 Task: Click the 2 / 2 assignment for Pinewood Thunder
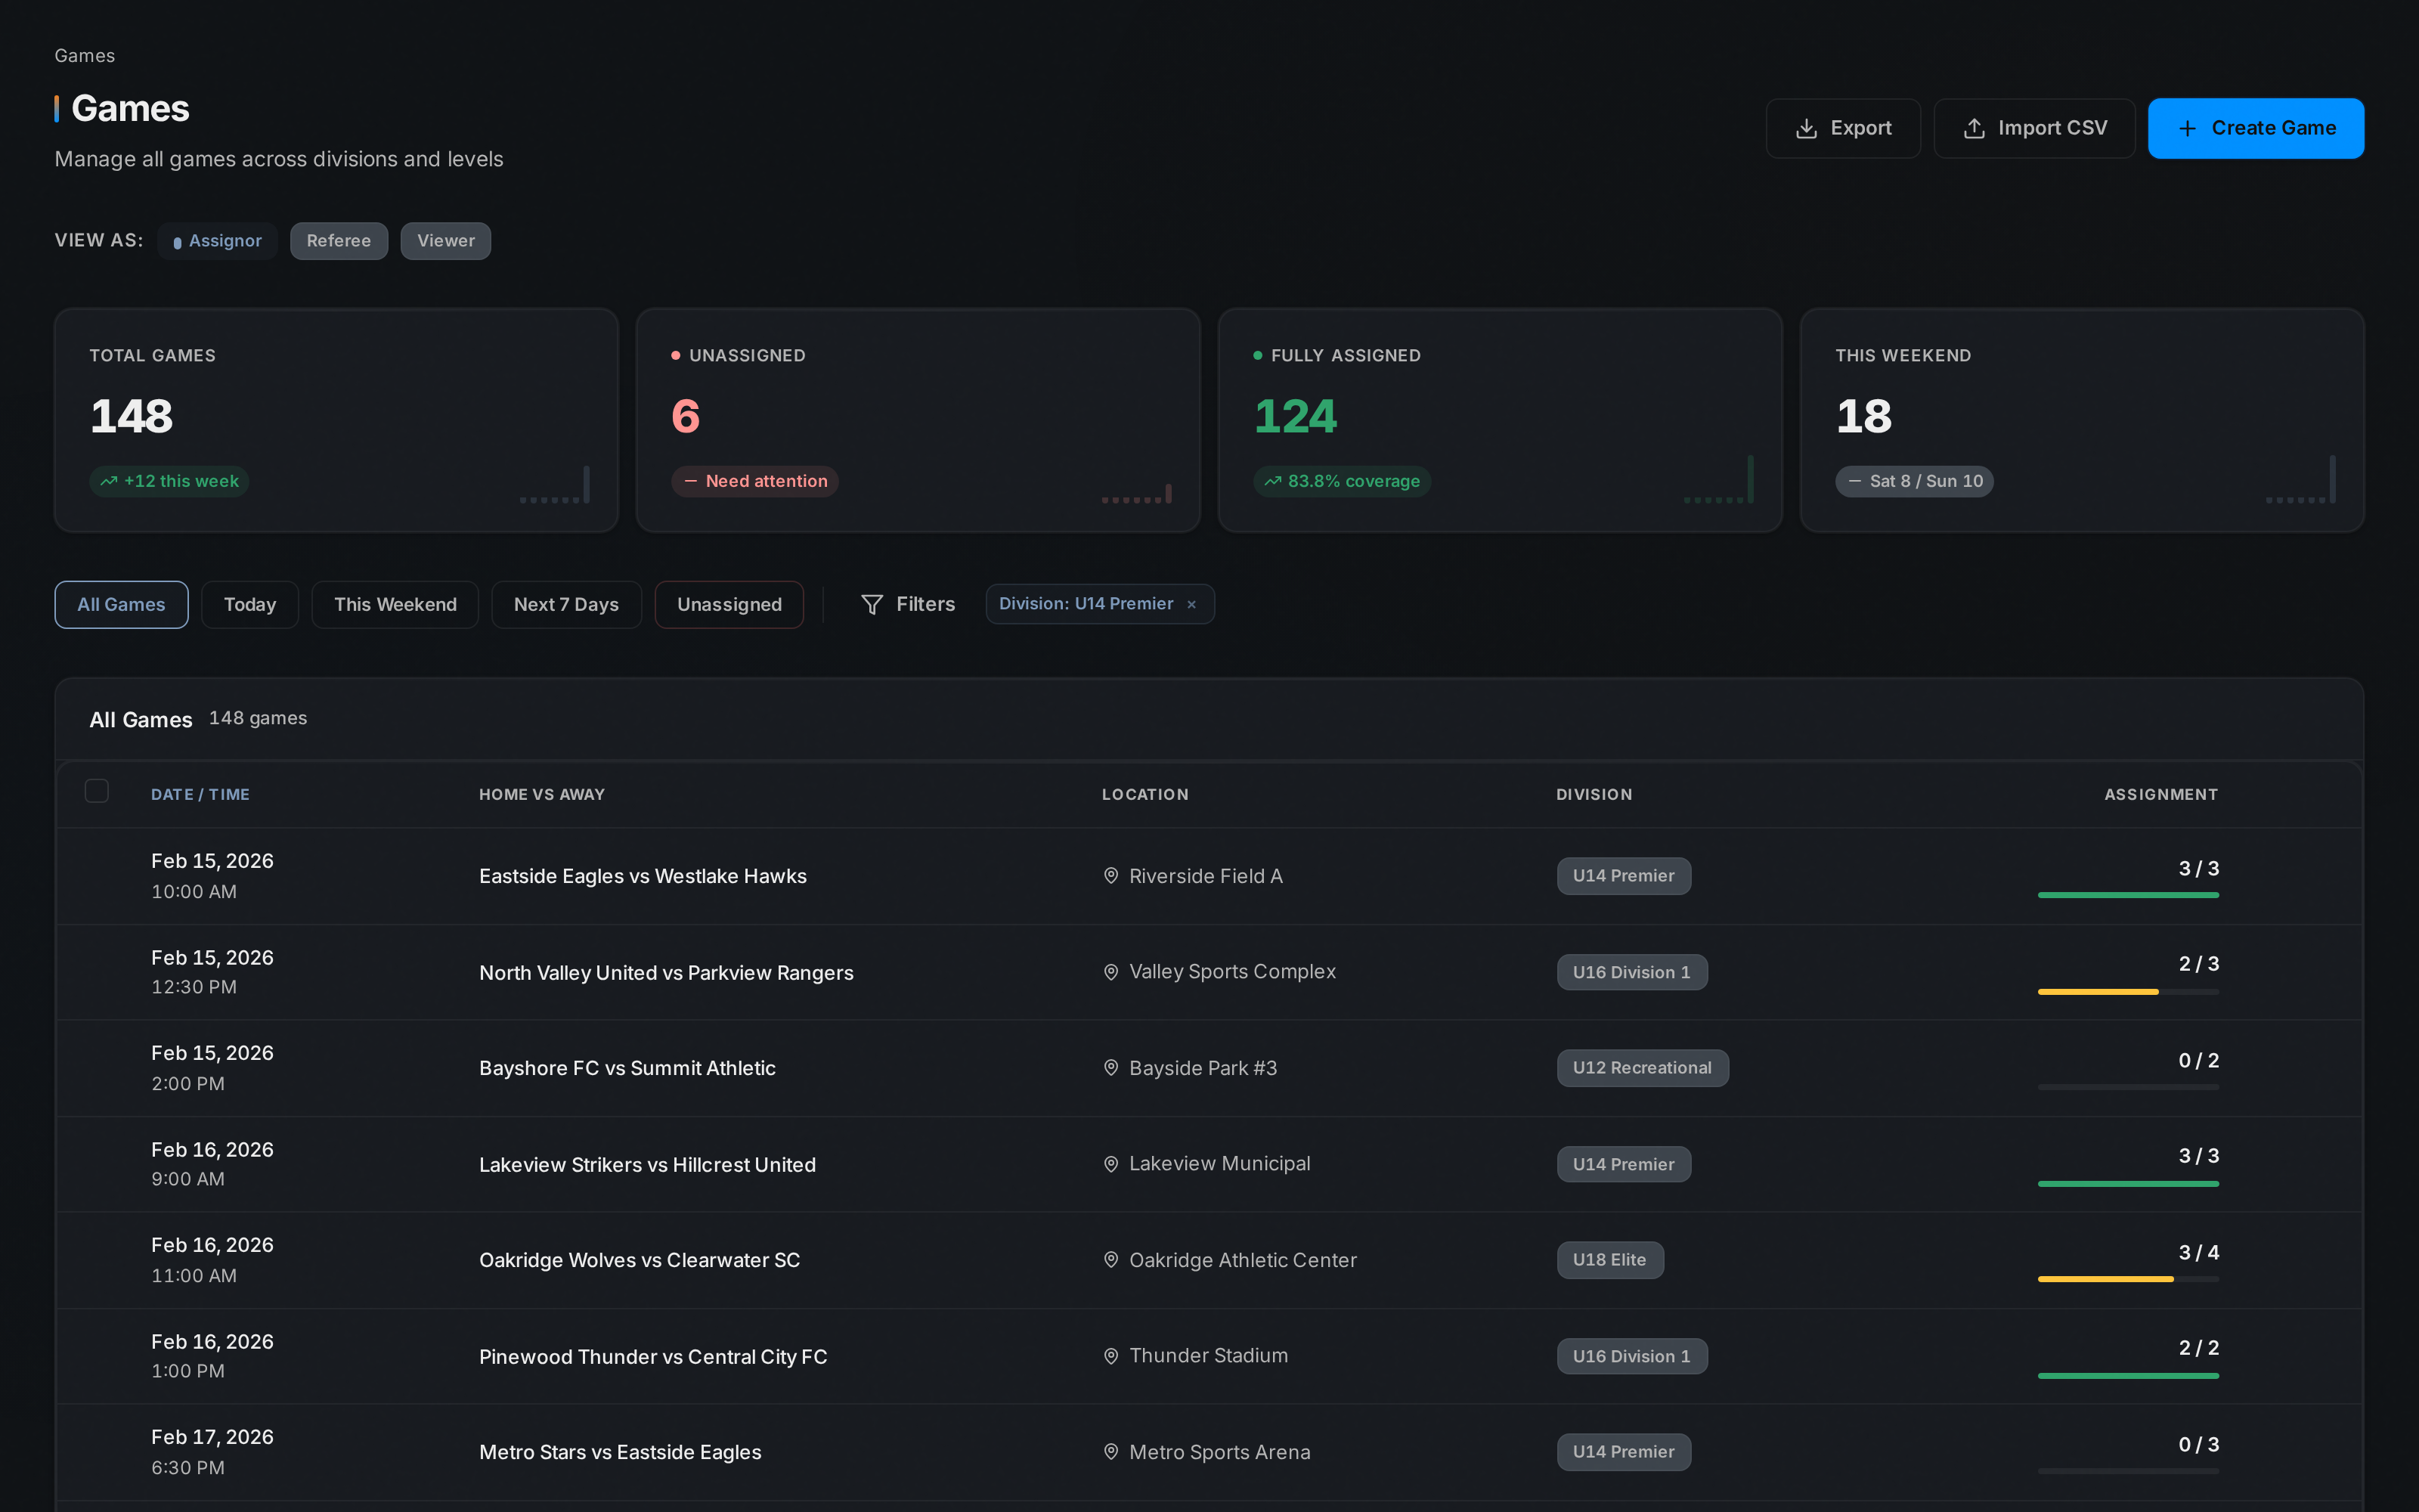coord(2198,1348)
